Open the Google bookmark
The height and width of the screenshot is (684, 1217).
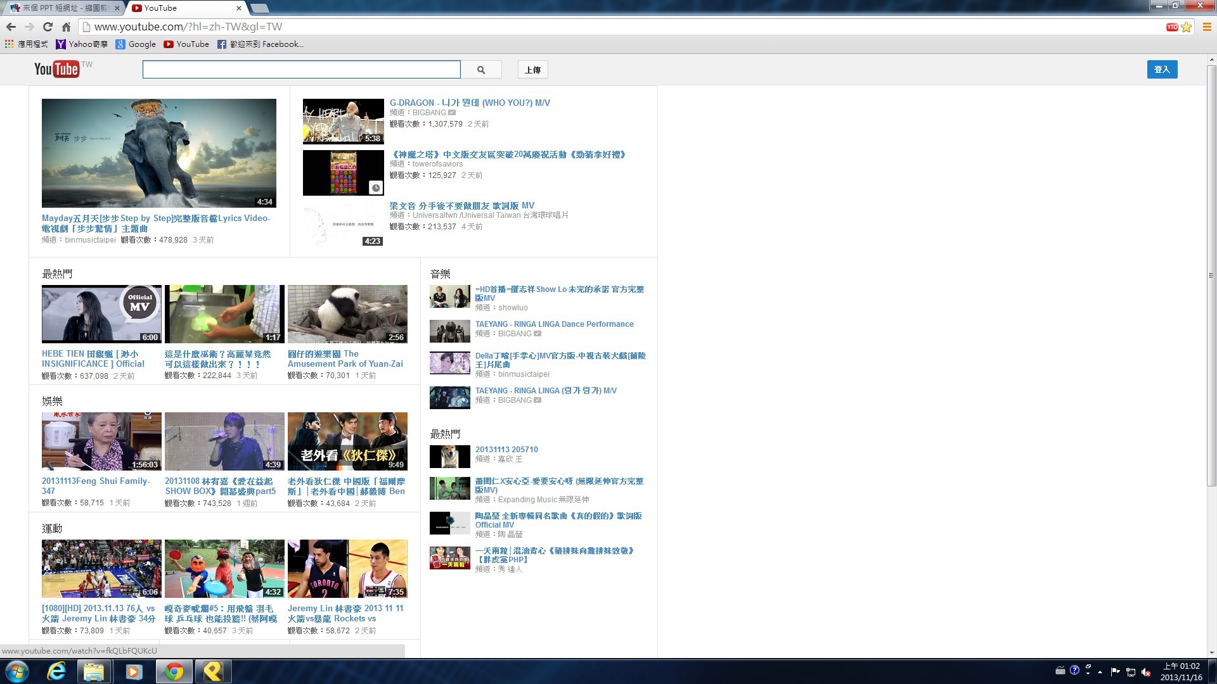[136, 44]
